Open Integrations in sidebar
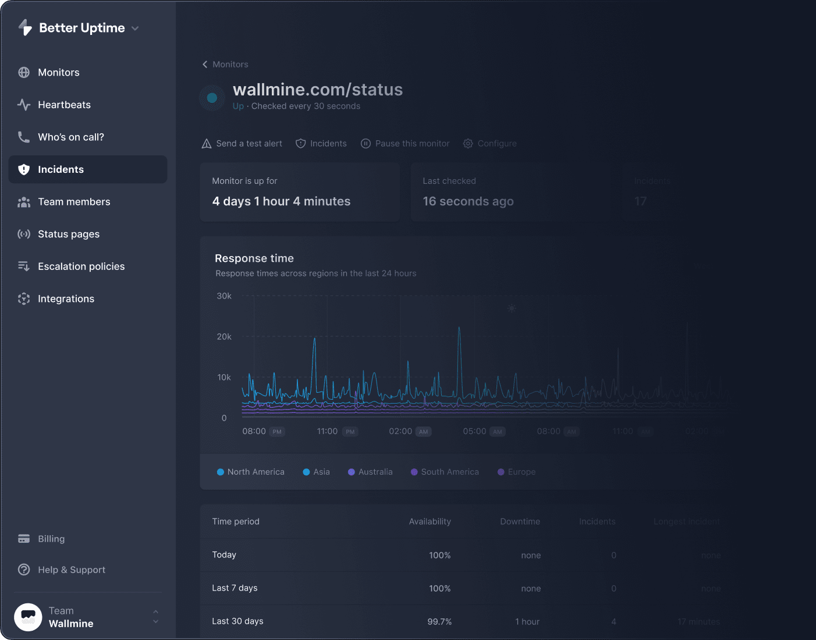816x640 pixels. click(66, 298)
